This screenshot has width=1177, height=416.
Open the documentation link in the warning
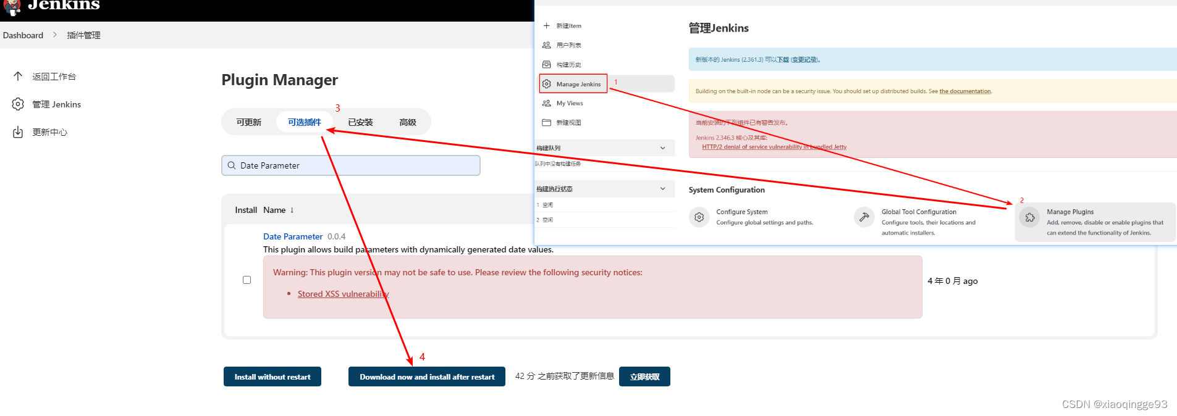click(965, 91)
